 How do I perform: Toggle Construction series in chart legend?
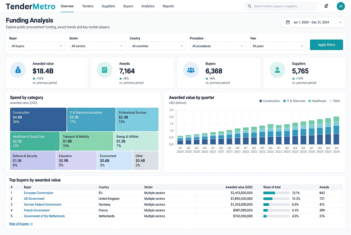269,101
